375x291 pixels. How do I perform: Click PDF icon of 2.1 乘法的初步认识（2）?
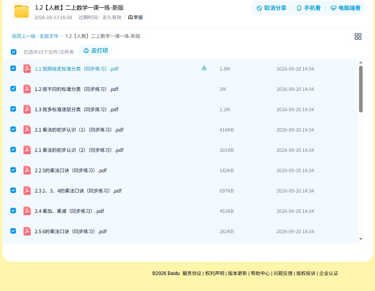click(x=27, y=150)
